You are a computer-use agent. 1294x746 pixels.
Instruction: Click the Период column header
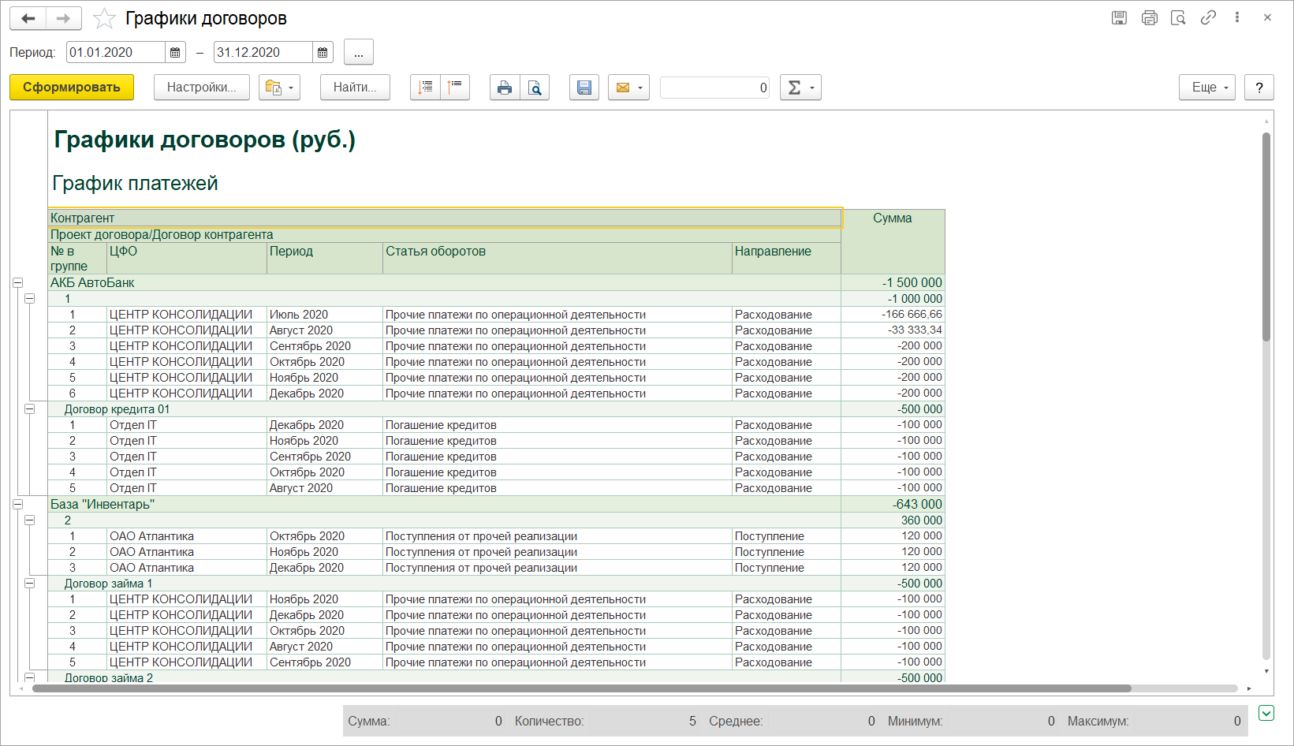(x=325, y=258)
